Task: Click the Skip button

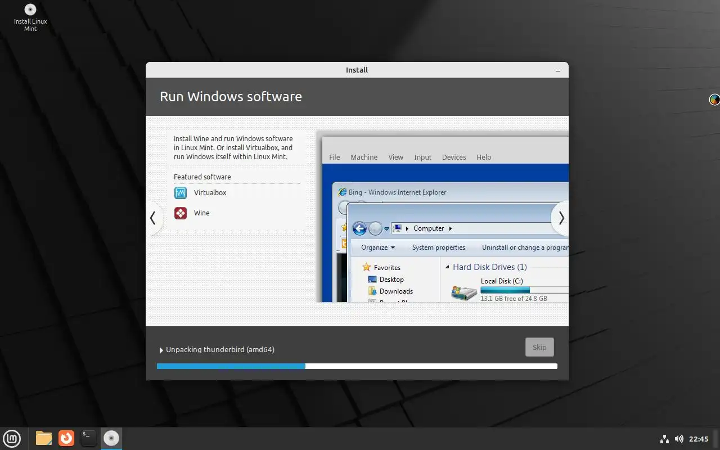Action: point(539,347)
